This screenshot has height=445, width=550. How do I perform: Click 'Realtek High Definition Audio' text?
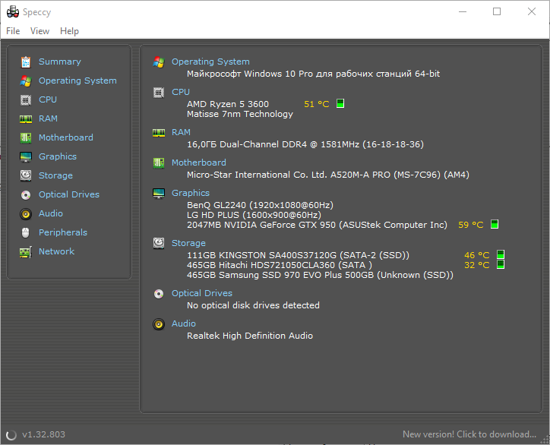pos(250,336)
